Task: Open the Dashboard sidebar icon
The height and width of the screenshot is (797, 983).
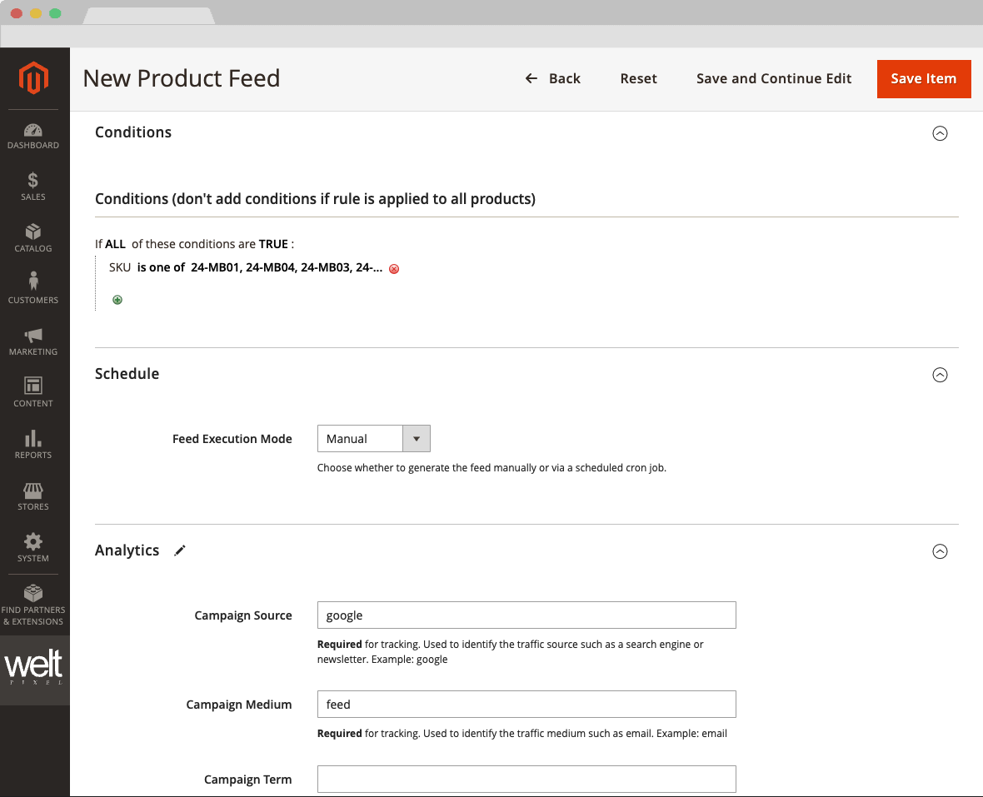Action: (33, 136)
